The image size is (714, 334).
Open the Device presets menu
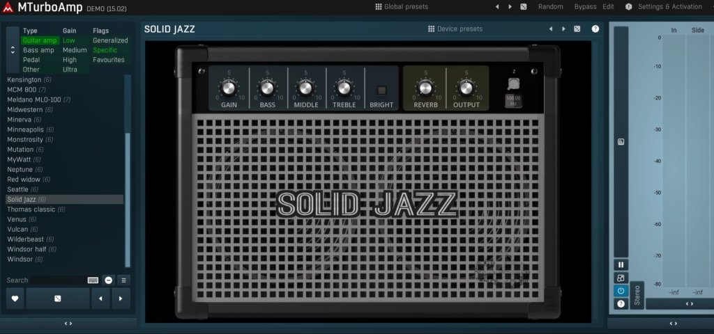coord(455,29)
